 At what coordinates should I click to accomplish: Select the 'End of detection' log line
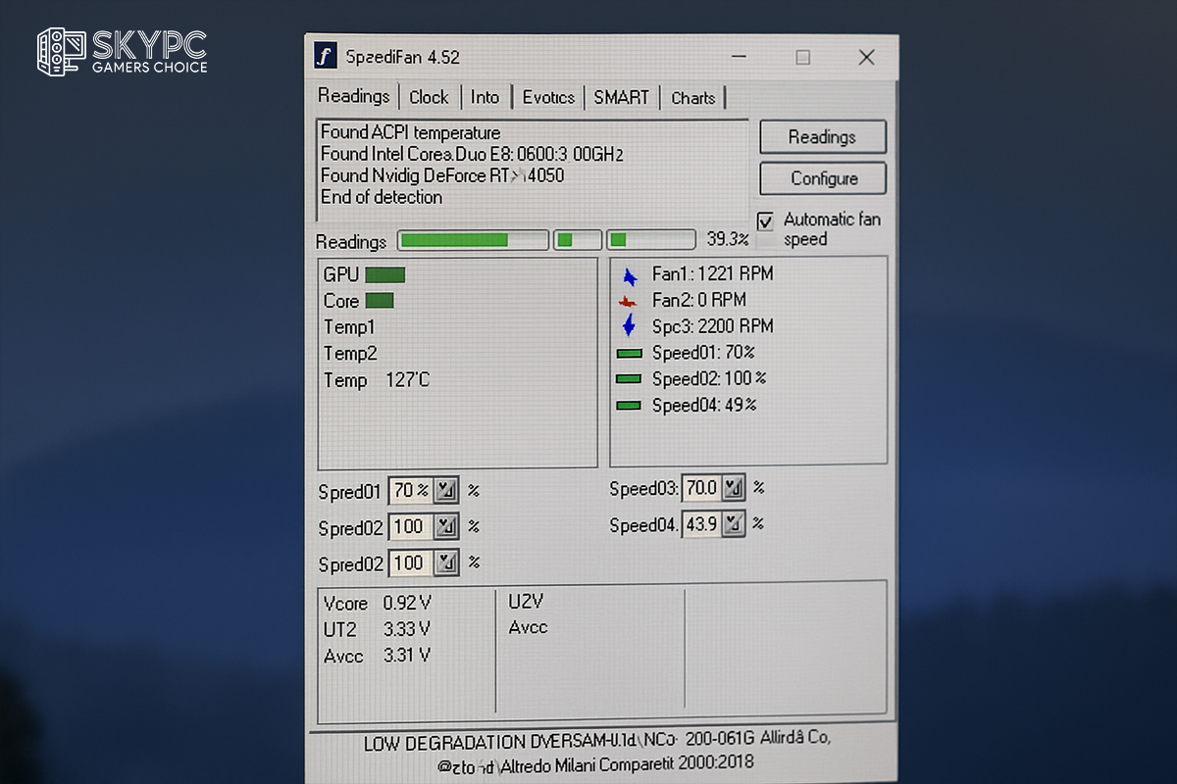click(382, 197)
